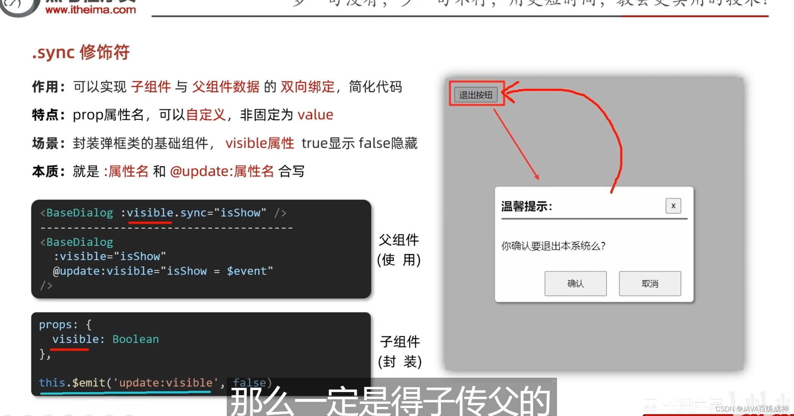Open the www.itheima.com link
Image resolution: width=794 pixels, height=416 pixels.
(x=90, y=10)
